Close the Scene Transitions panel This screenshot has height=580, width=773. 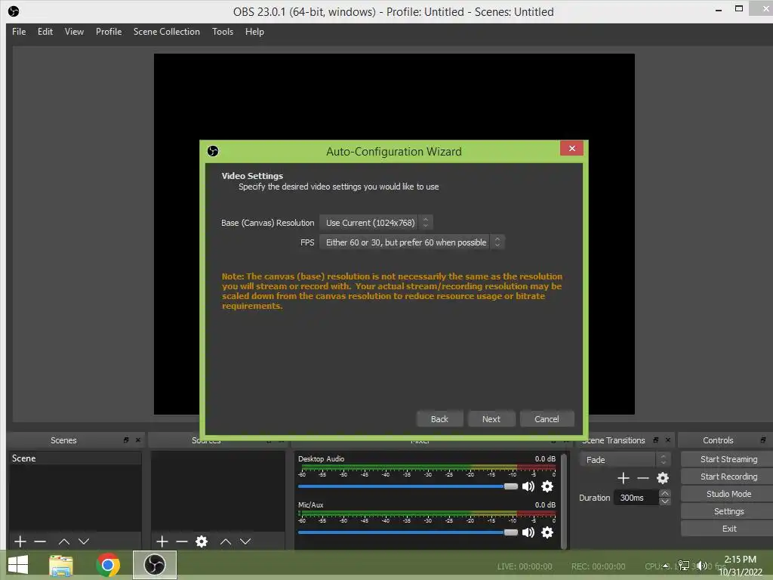668,440
